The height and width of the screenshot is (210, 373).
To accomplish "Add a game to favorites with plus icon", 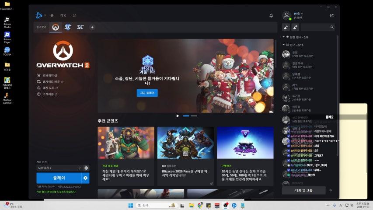I will coord(92,27).
